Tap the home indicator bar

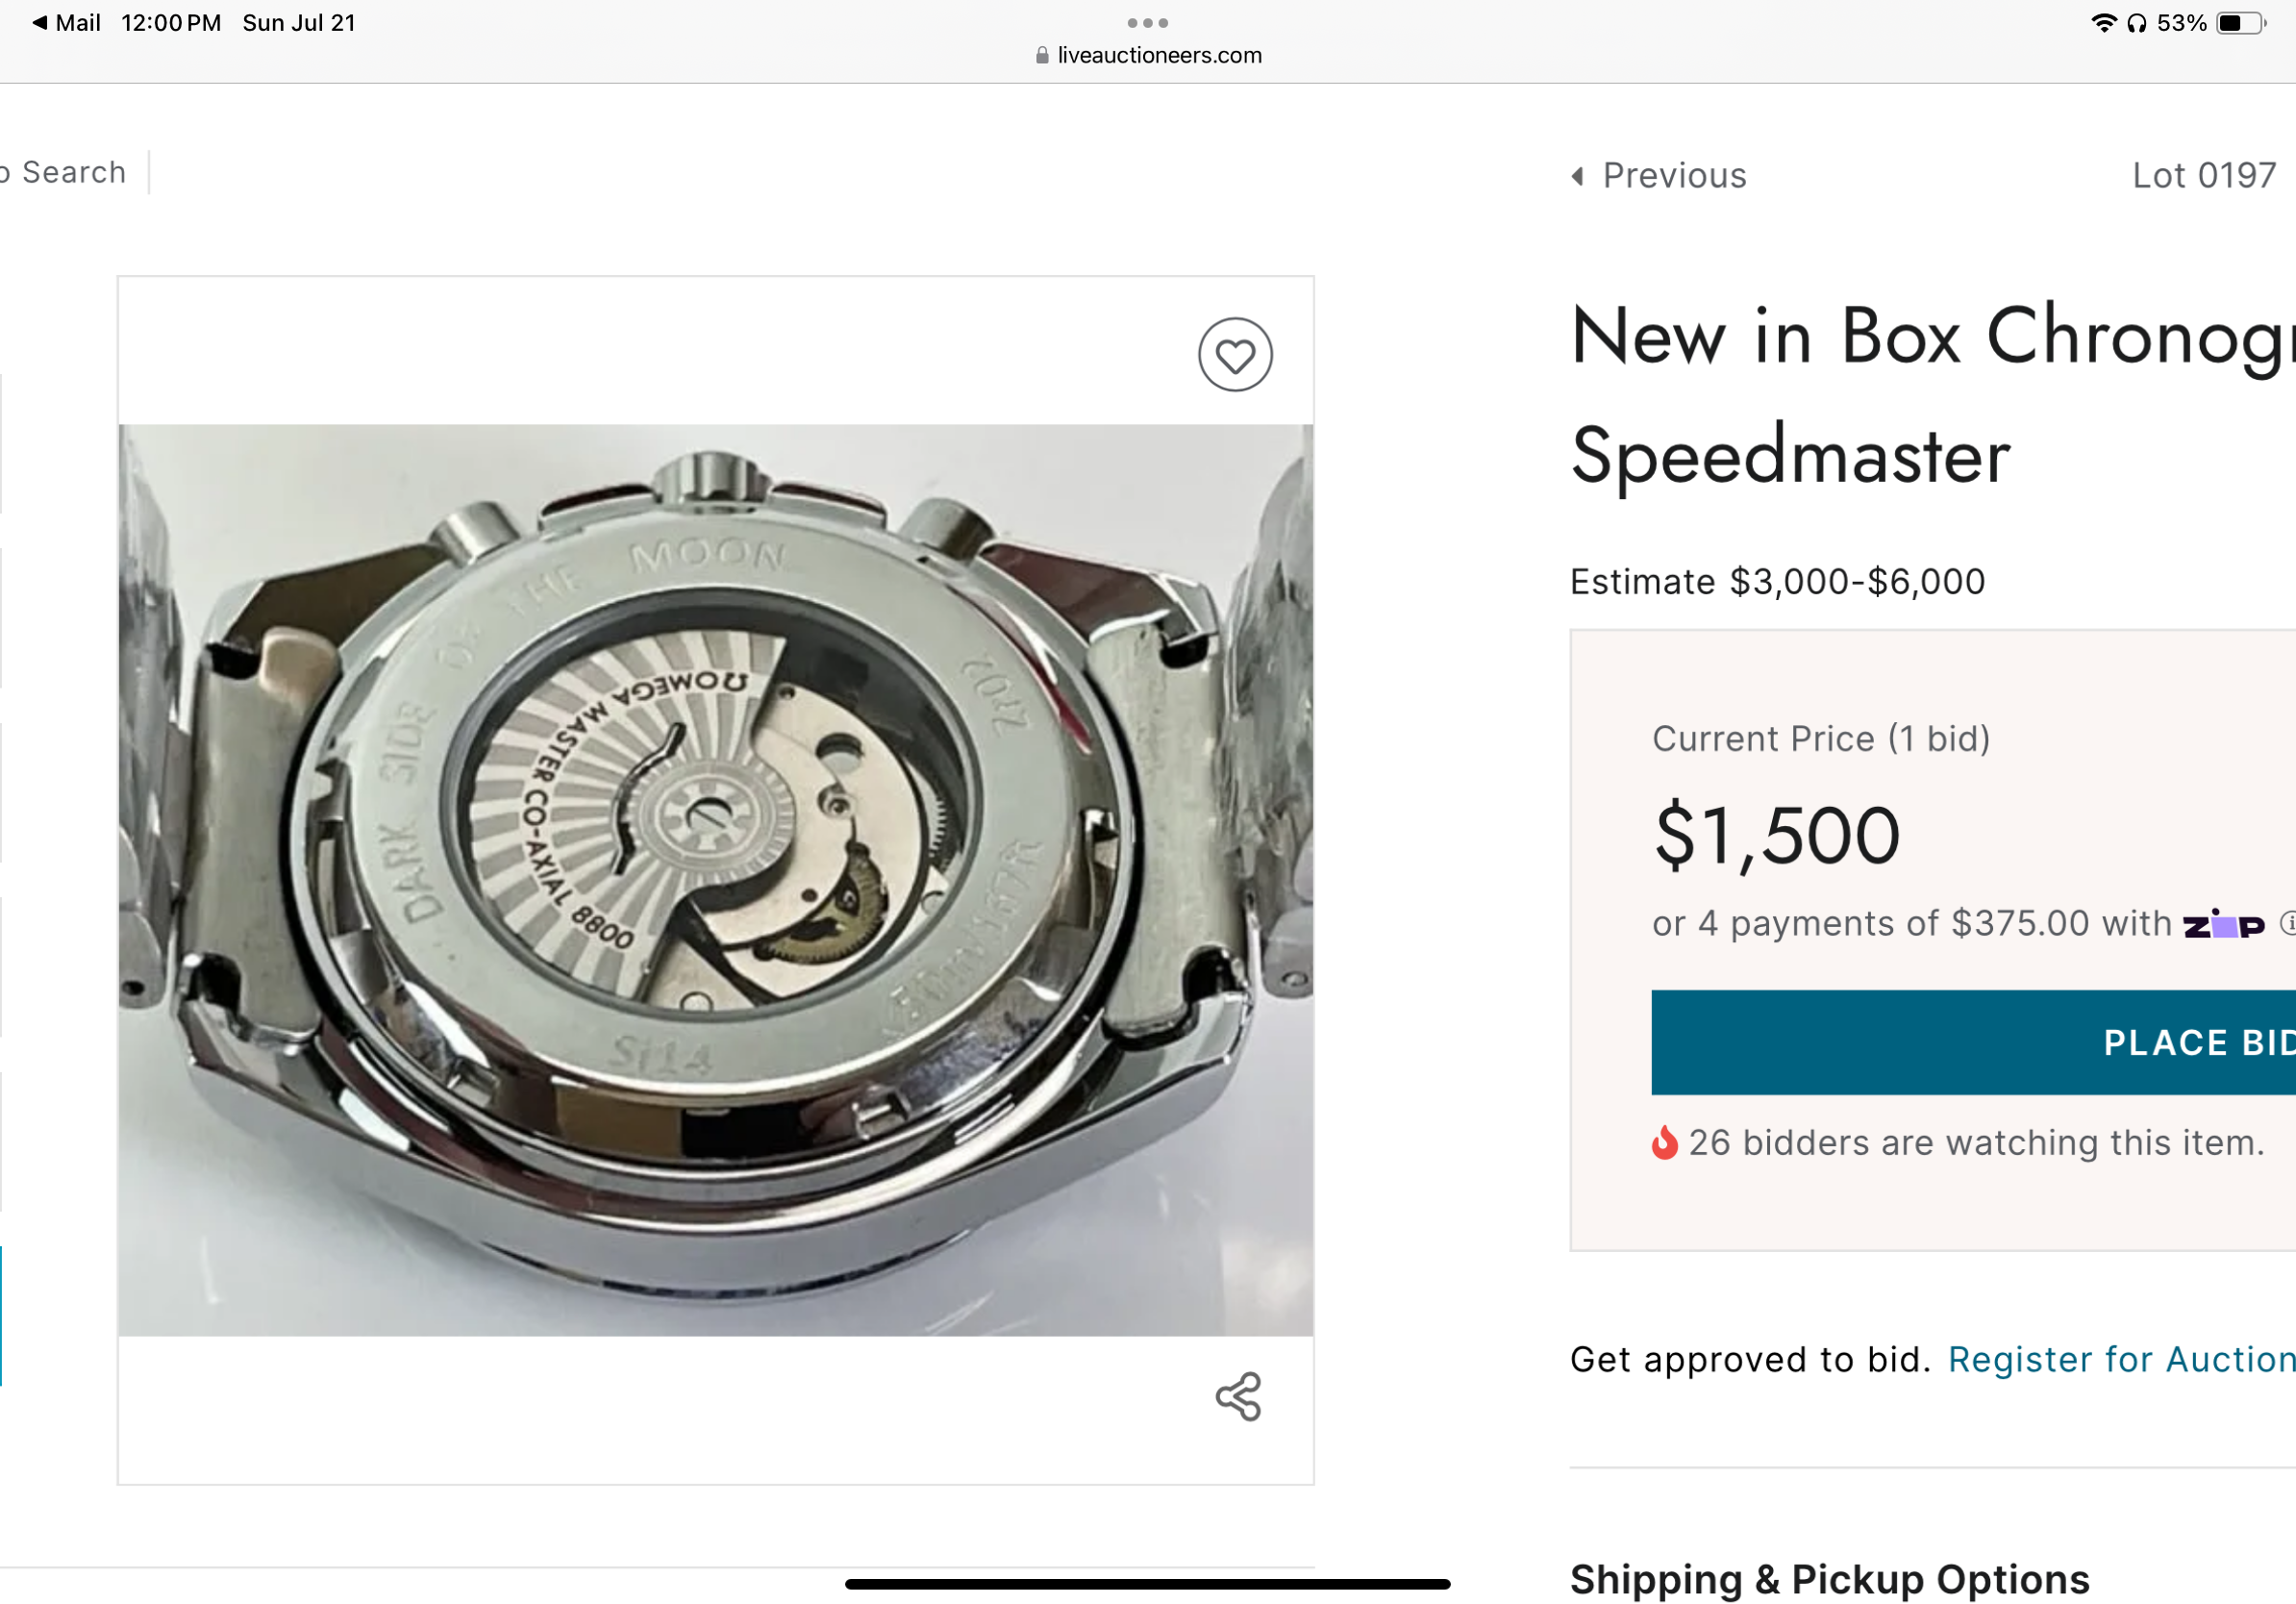tap(1147, 1584)
